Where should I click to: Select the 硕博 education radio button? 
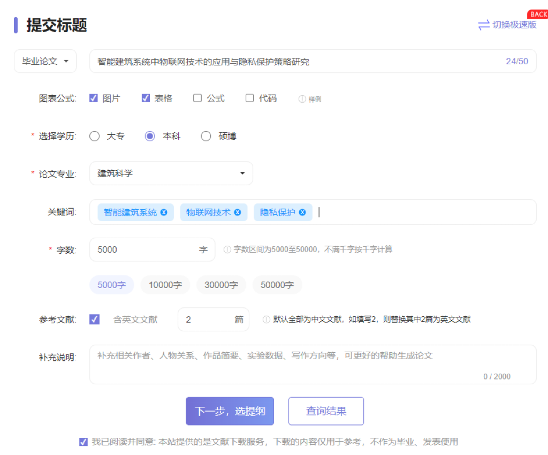point(206,136)
